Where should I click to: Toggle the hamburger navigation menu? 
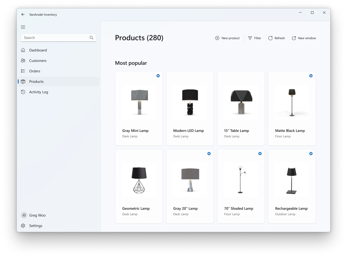[x=23, y=27]
